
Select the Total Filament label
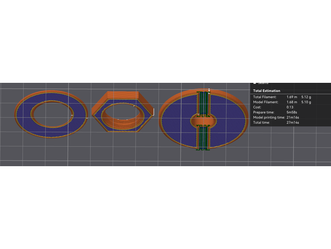(265, 97)
